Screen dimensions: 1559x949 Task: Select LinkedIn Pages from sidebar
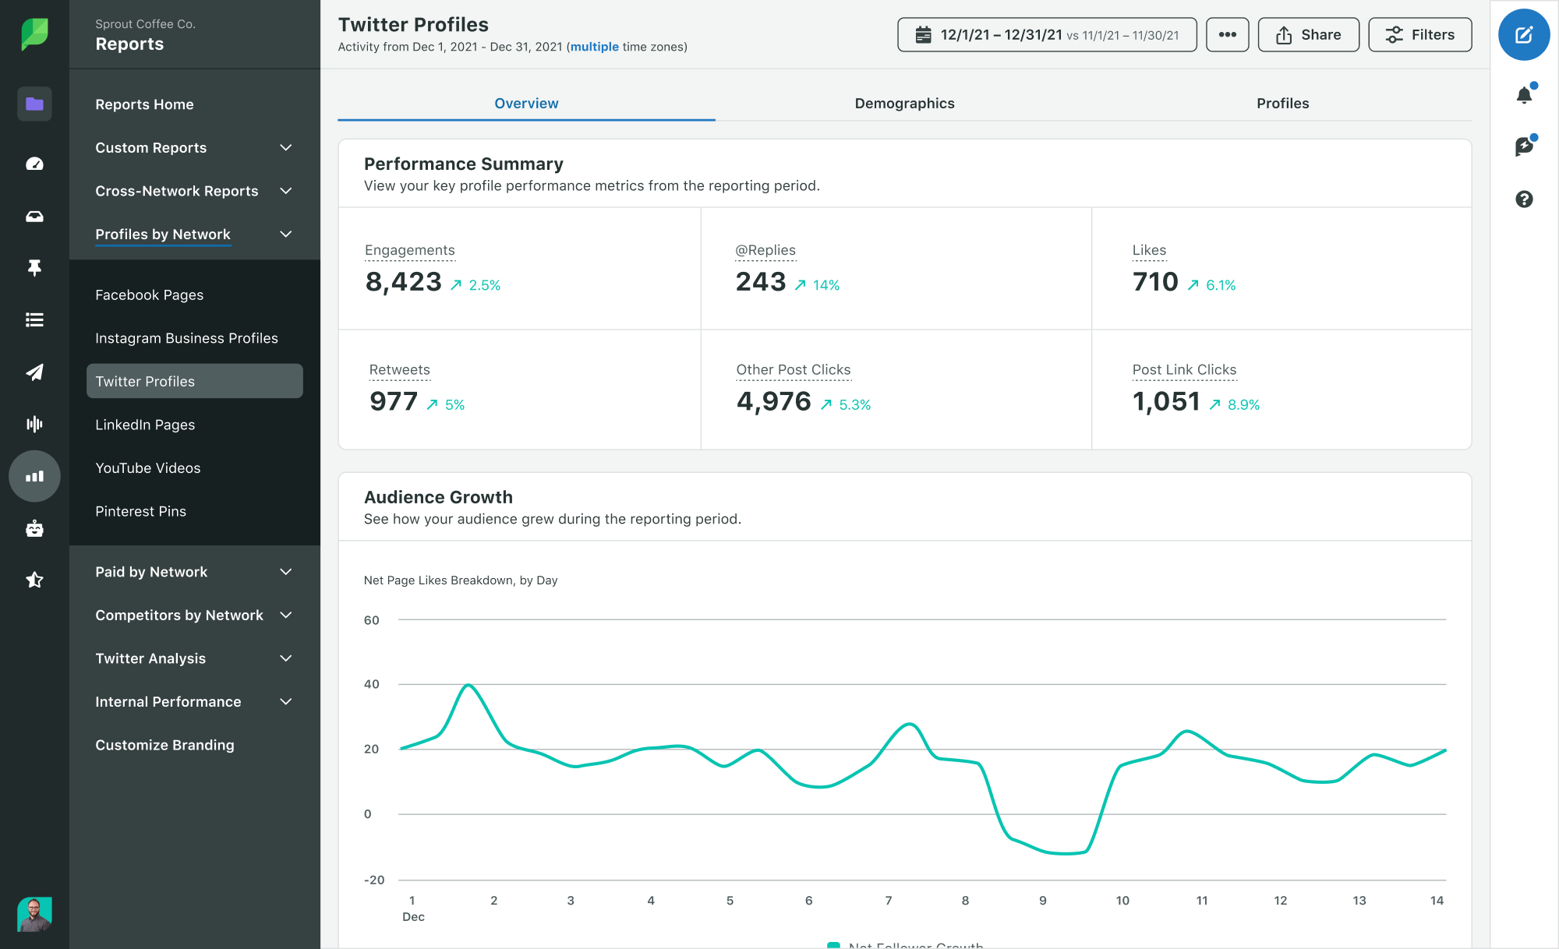(x=145, y=424)
